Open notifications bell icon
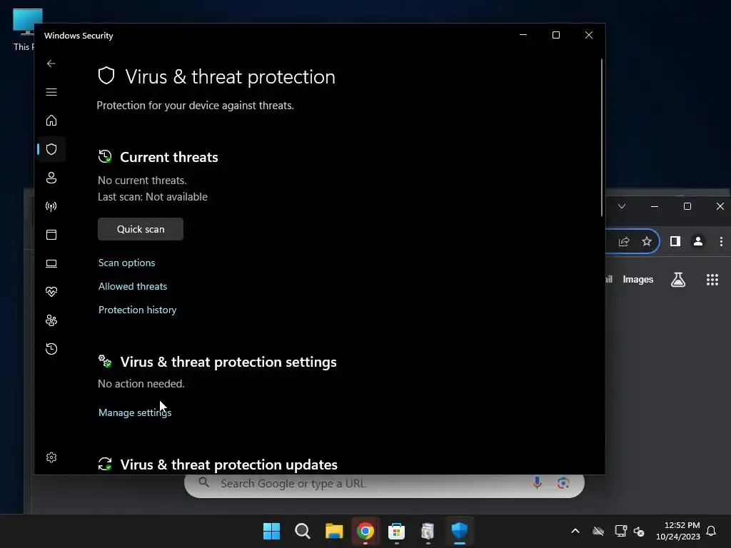Screen dimensions: 731x548 [711, 531]
